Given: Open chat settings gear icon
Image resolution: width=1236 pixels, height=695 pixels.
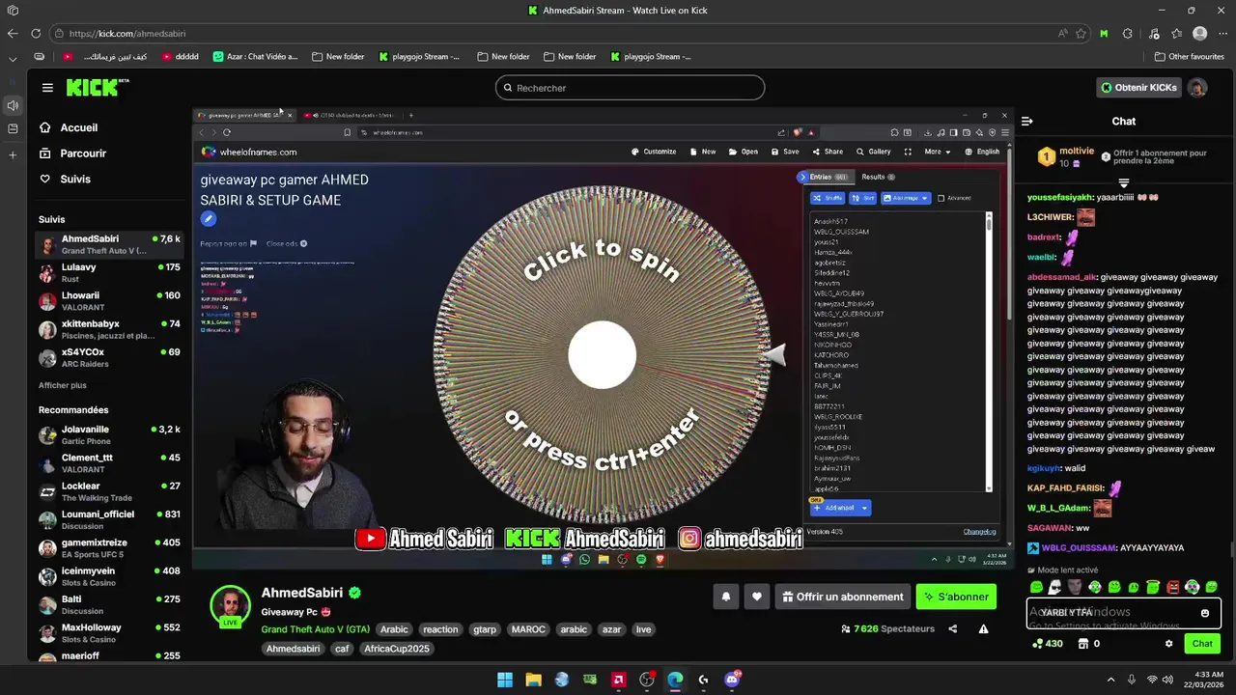Looking at the screenshot, I should click(1169, 644).
